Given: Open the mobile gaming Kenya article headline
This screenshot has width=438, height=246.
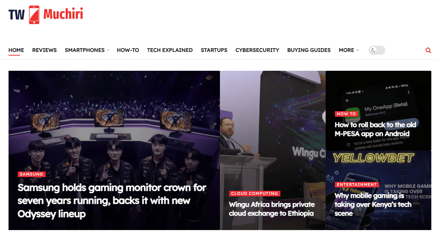Looking at the screenshot, I should click(372, 204).
